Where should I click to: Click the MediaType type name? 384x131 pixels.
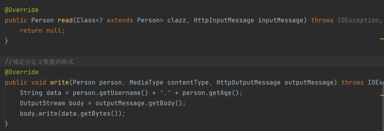146,82
